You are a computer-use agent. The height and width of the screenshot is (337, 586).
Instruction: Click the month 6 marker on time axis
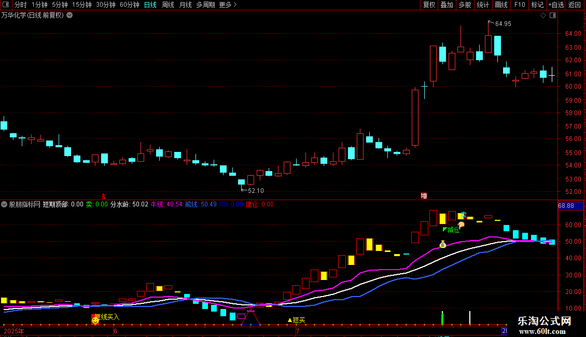coord(116,331)
